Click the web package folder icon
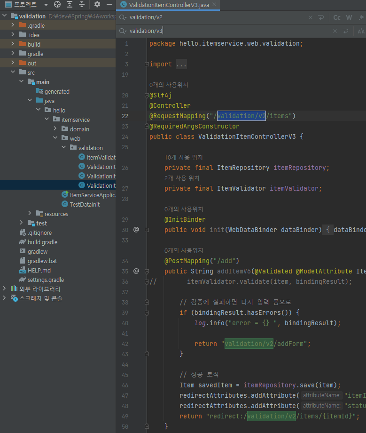The height and width of the screenshot is (433, 366). tap(65, 138)
